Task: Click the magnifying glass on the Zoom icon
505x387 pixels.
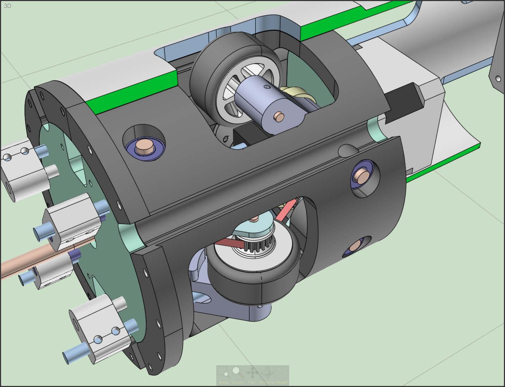Action: click(235, 370)
